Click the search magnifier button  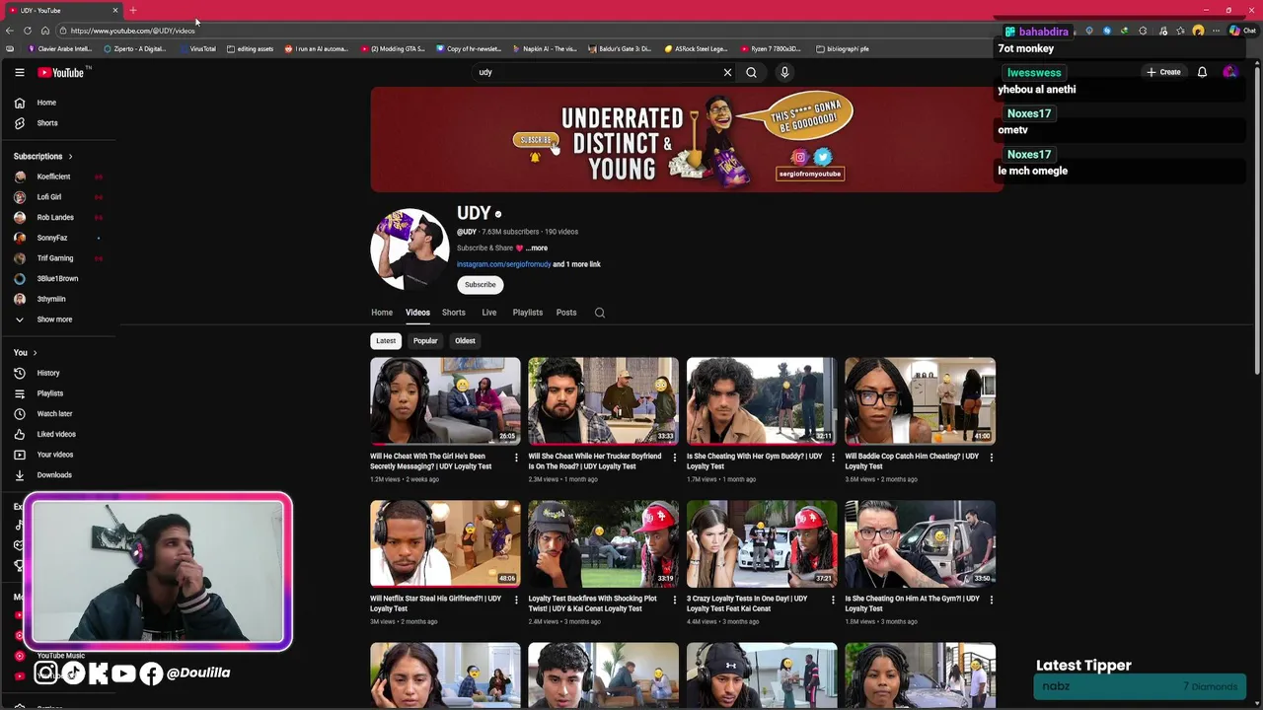click(x=751, y=72)
